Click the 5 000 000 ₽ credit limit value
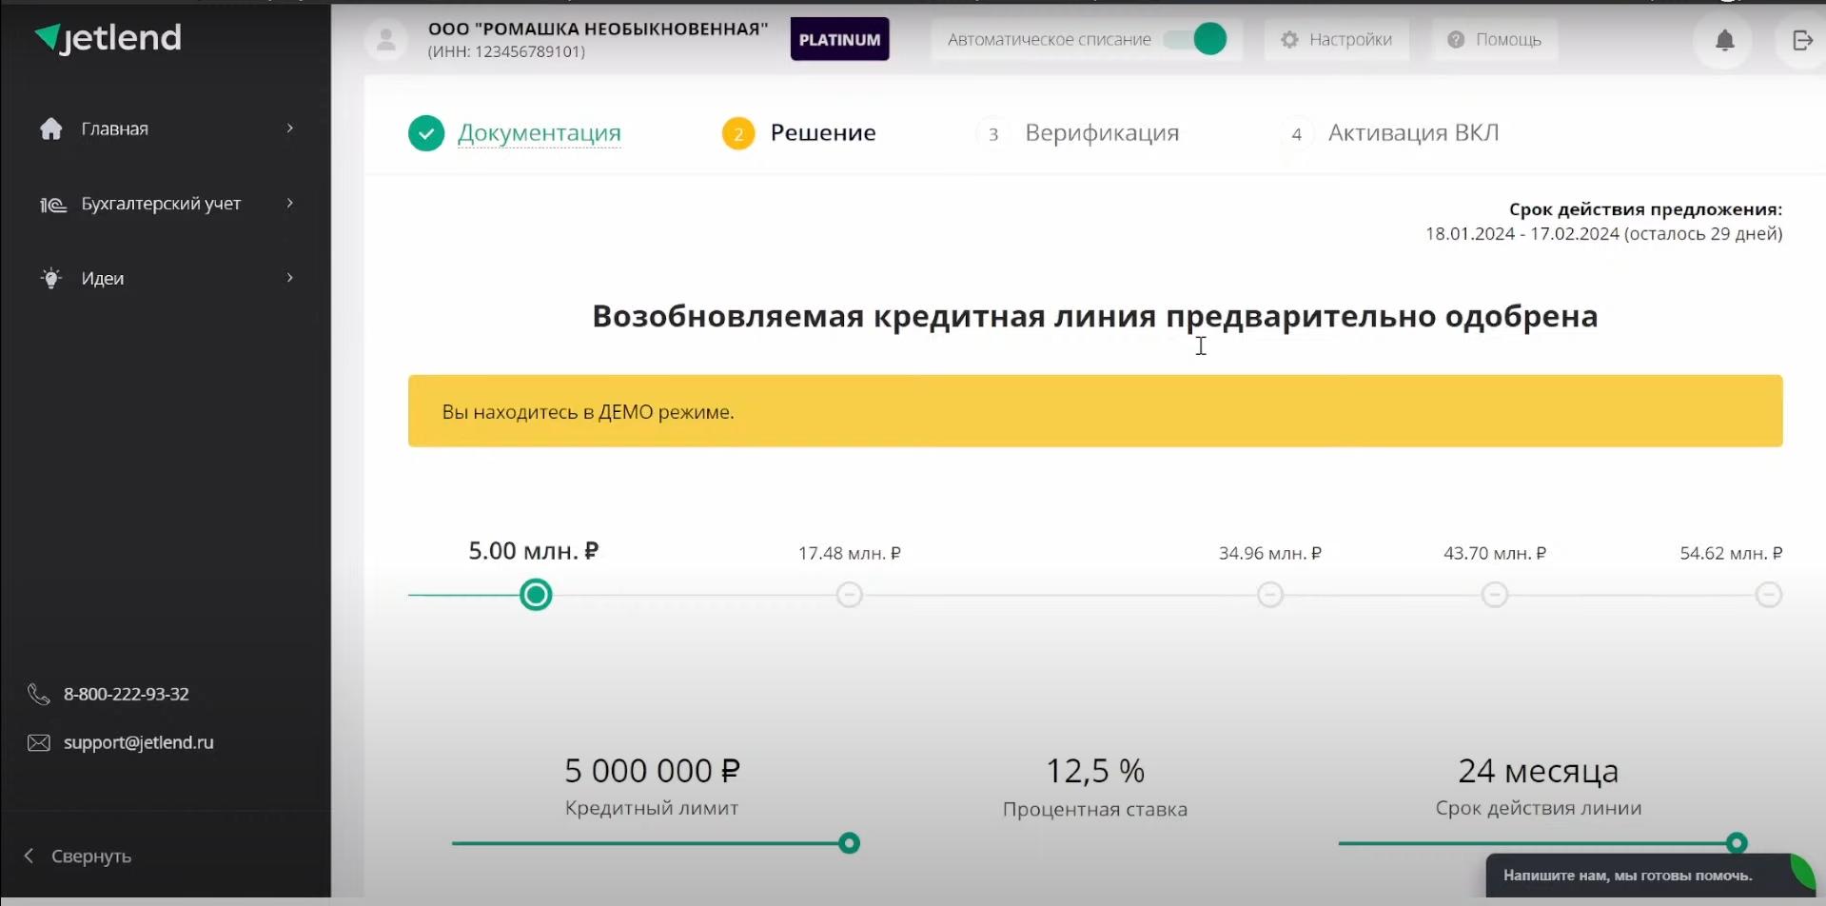Viewport: 1826px width, 906px height. [652, 771]
